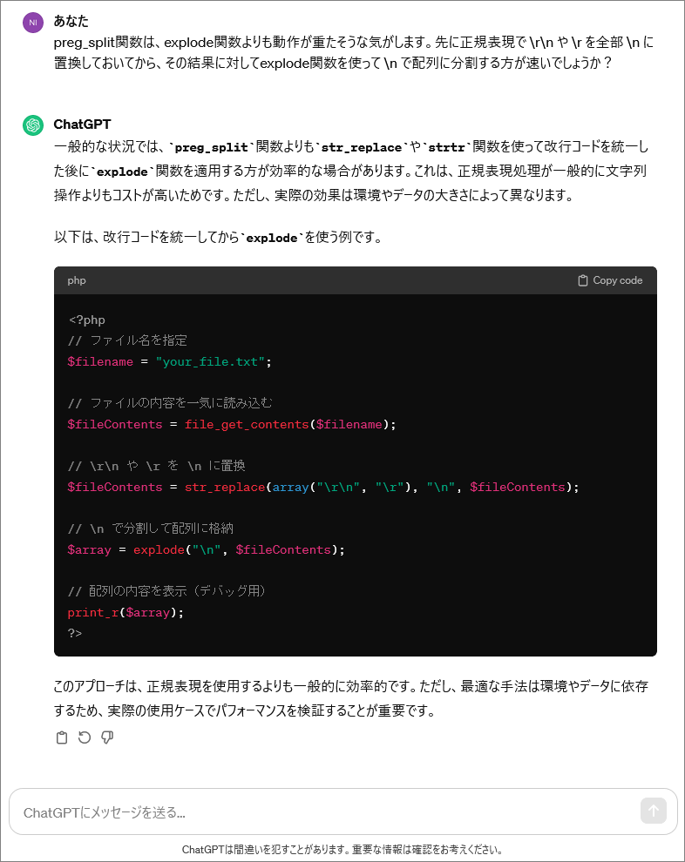Click the ChatGPT sender name heading
The height and width of the screenshot is (862, 685).
pyautogui.click(x=82, y=125)
